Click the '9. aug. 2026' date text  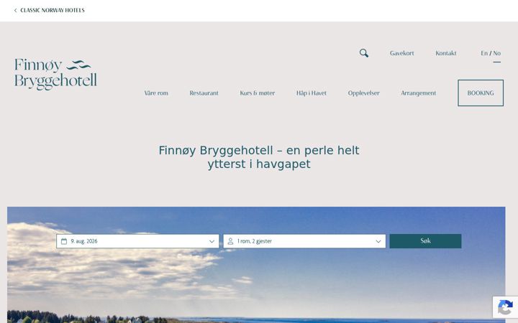pos(84,241)
